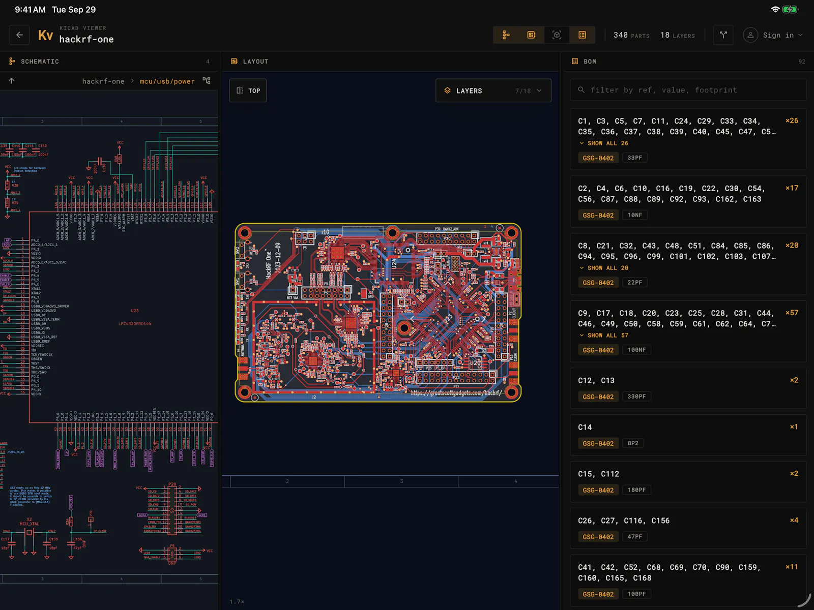The image size is (814, 610).
Task: Toggle the 3D view panel button
Action: (557, 35)
